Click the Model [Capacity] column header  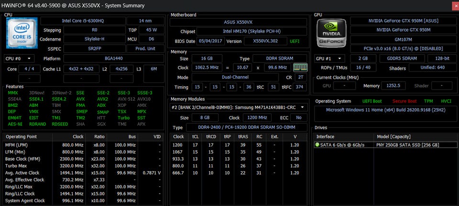click(x=416, y=137)
